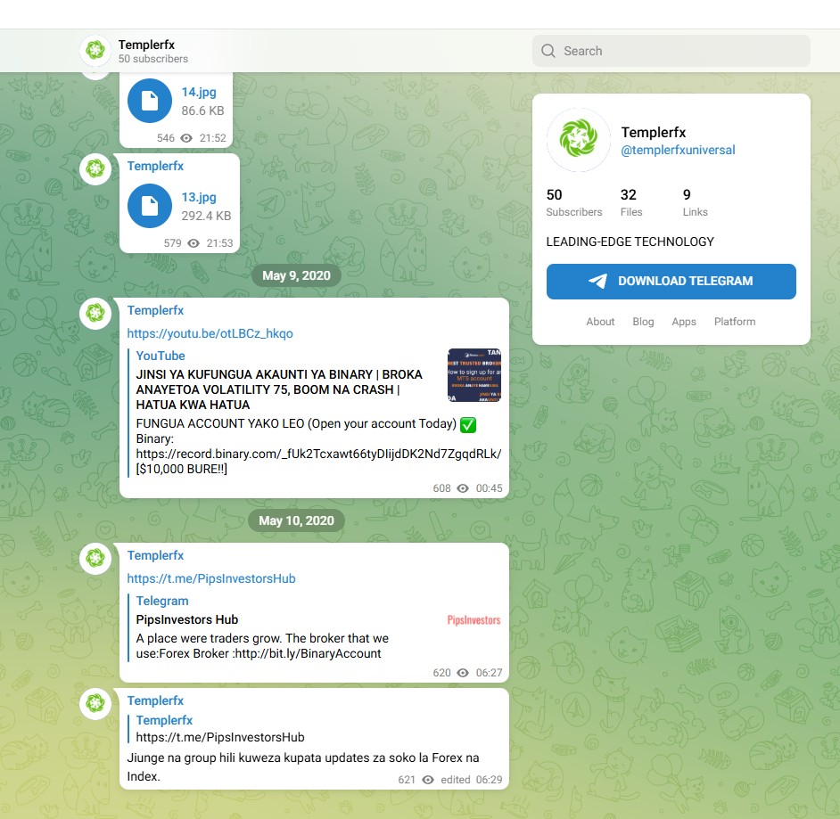This screenshot has width=840, height=819.
Task: Click the quoted Templerfx reply header
Action: click(x=164, y=720)
